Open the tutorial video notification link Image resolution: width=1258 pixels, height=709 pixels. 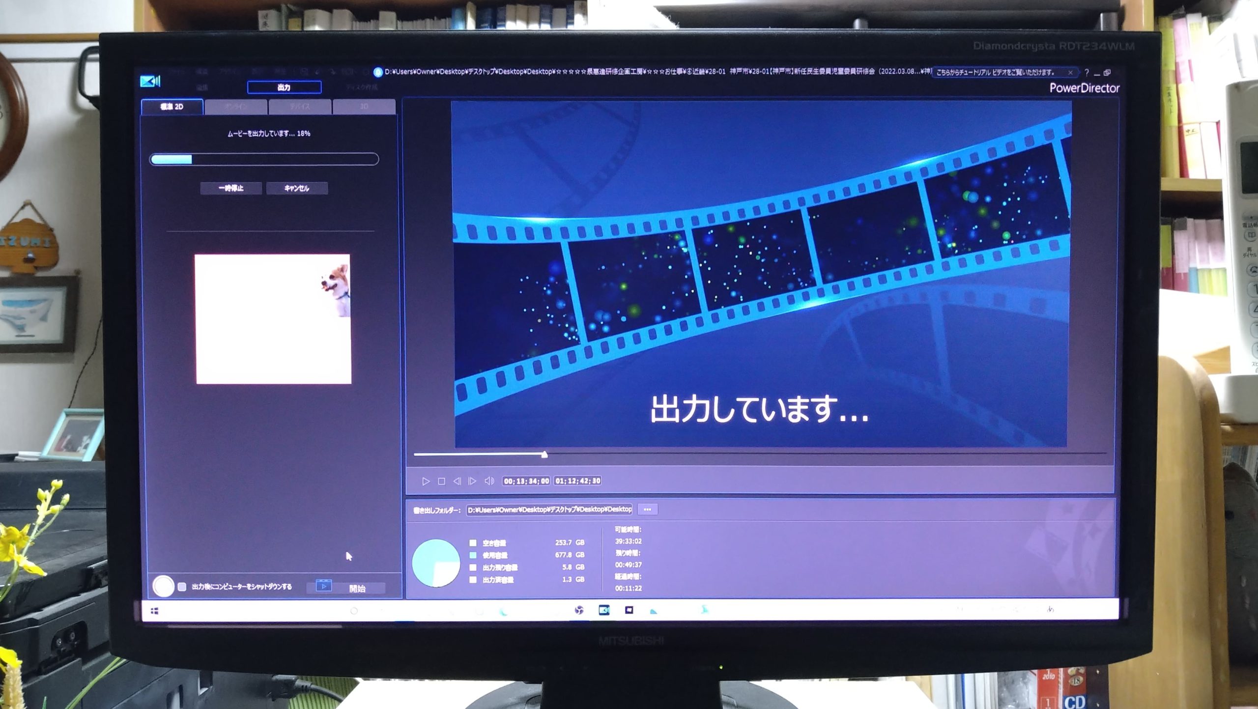995,73
